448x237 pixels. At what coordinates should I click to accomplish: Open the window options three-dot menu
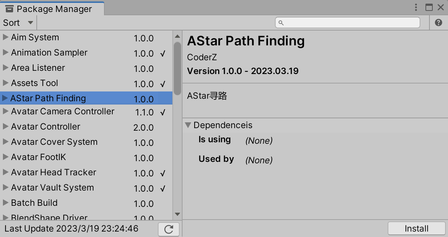click(415, 7)
